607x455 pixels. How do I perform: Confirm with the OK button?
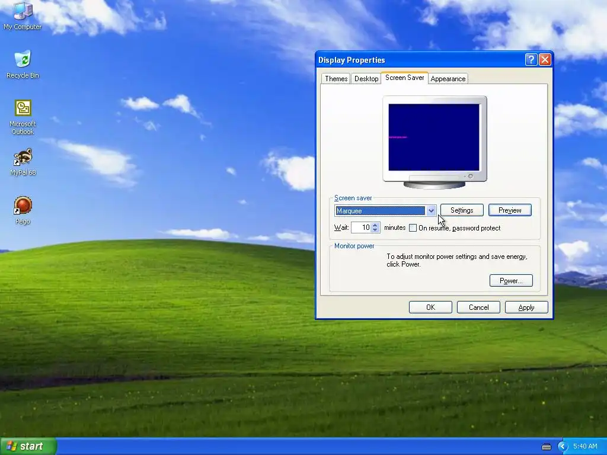pos(430,307)
